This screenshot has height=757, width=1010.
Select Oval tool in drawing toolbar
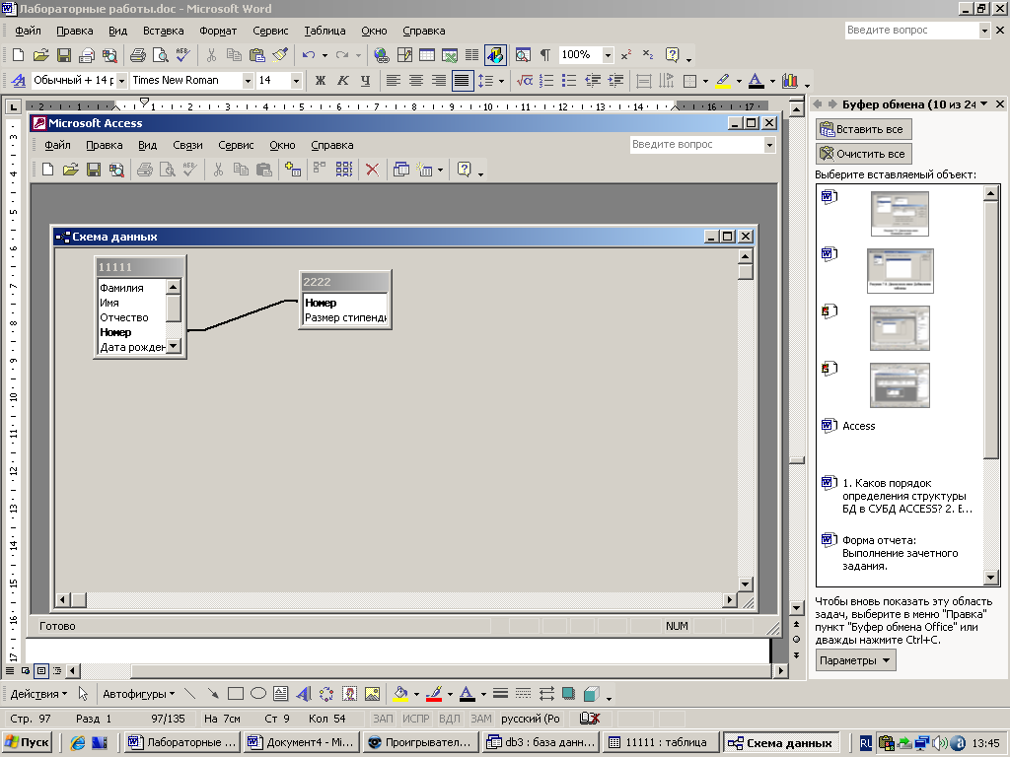[258, 694]
